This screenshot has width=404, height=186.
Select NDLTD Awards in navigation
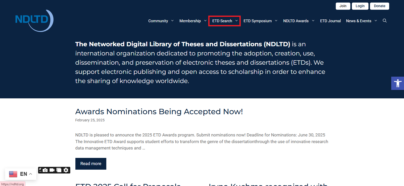click(x=296, y=21)
